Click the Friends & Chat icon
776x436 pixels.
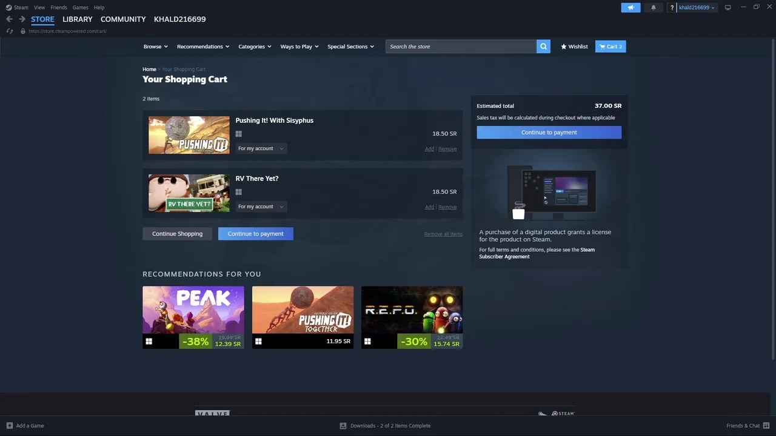coord(766,426)
